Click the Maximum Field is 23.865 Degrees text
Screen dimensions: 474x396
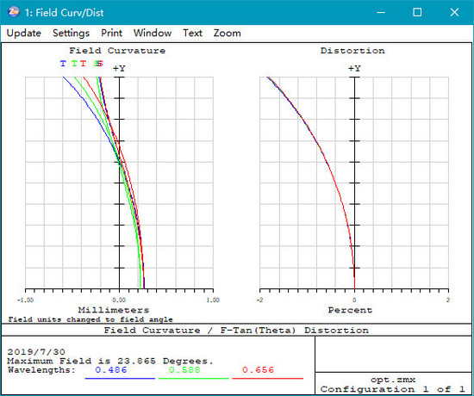pyautogui.click(x=110, y=361)
